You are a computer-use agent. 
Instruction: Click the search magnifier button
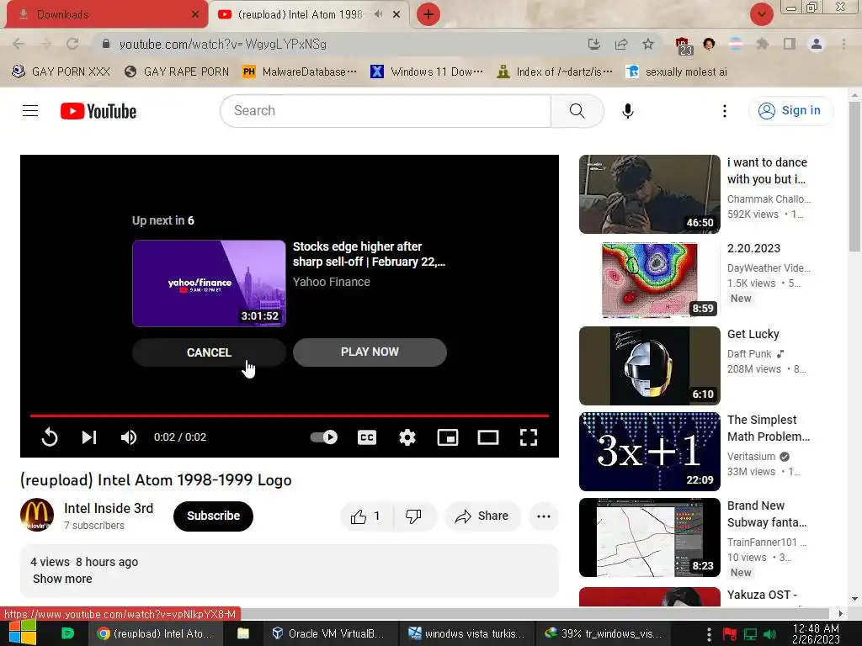(577, 111)
